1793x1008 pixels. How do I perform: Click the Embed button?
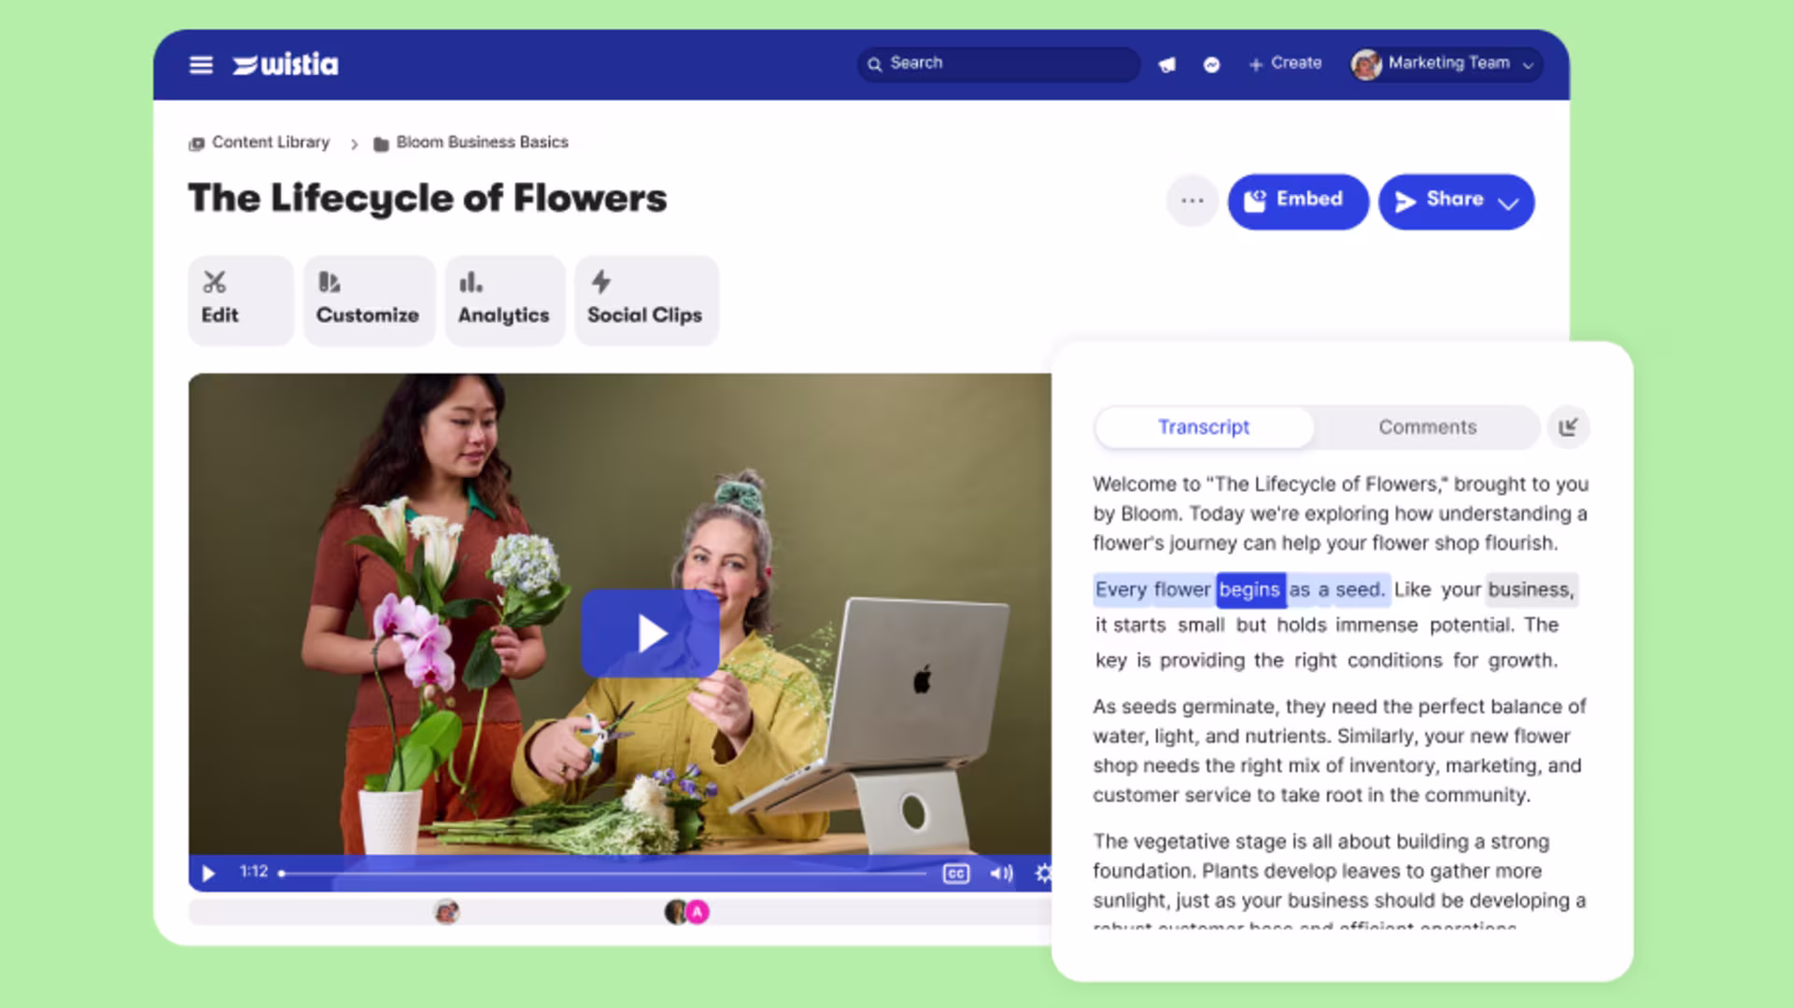(1297, 201)
